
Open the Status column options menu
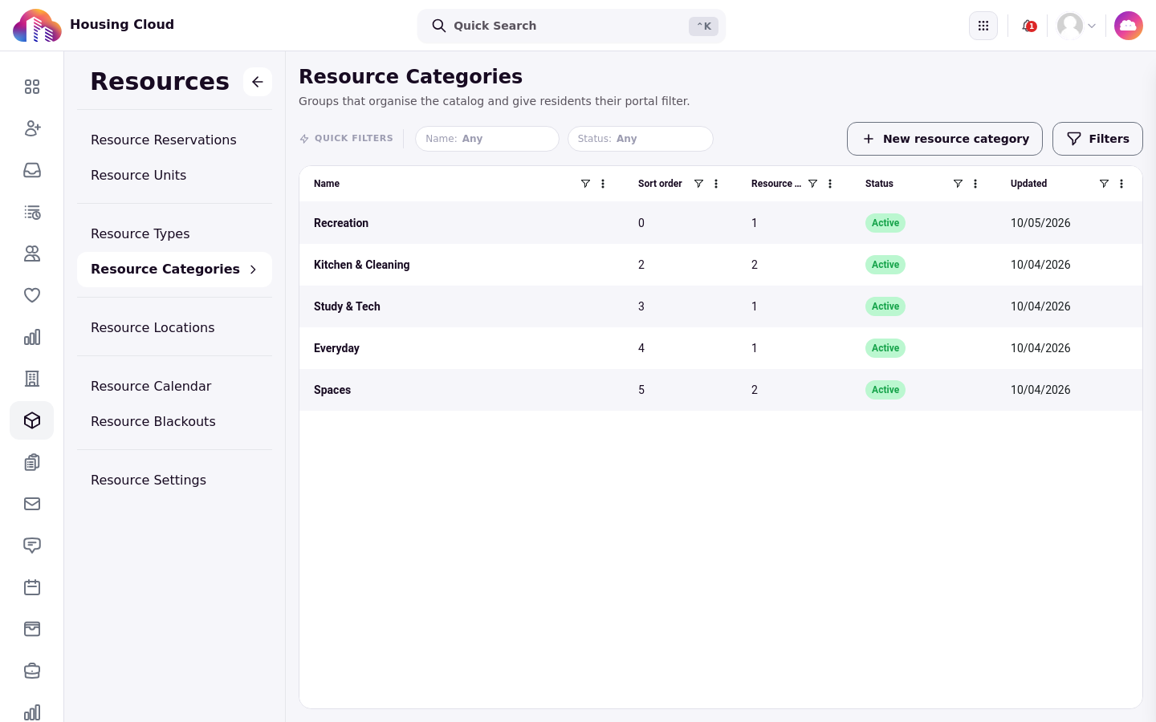coord(975,184)
